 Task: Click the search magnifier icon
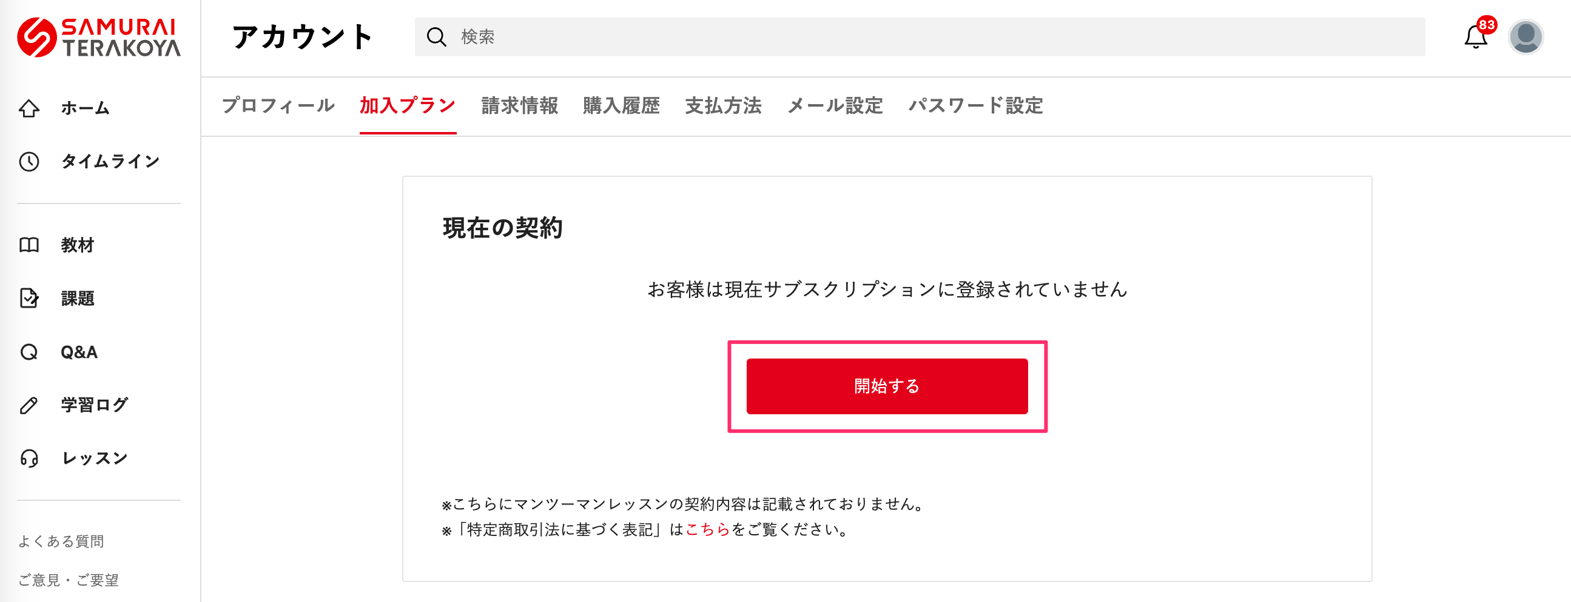coord(436,37)
